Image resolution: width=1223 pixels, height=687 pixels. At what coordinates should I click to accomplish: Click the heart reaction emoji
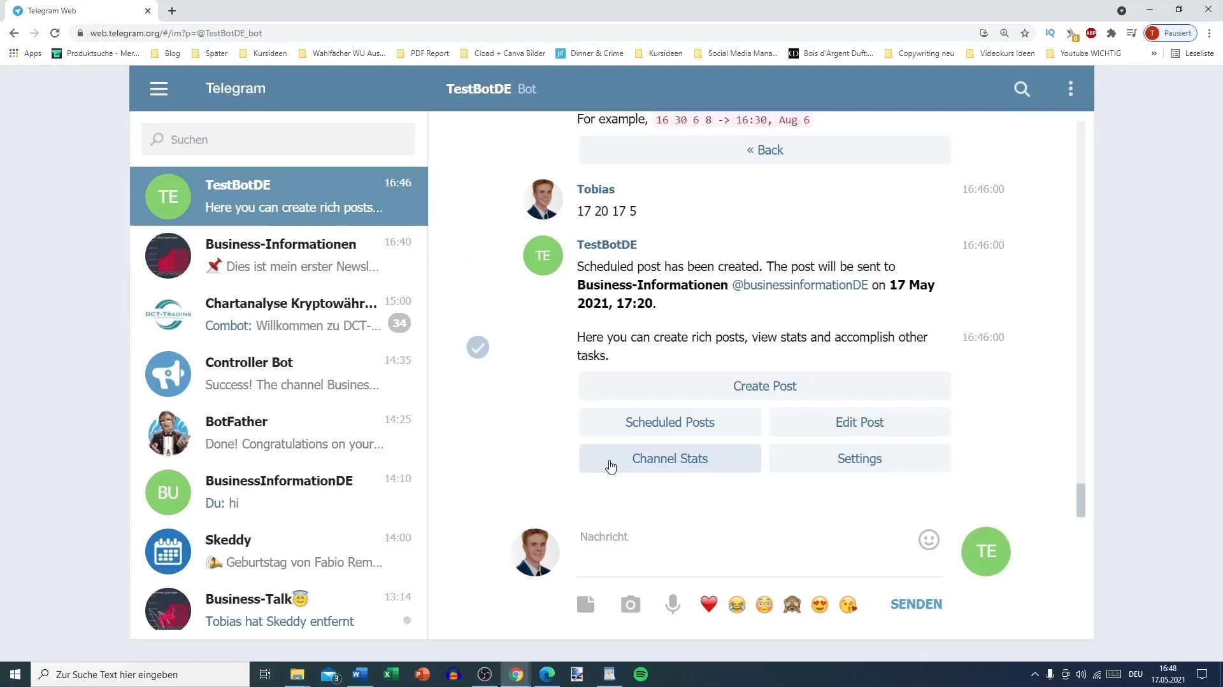pyautogui.click(x=709, y=604)
